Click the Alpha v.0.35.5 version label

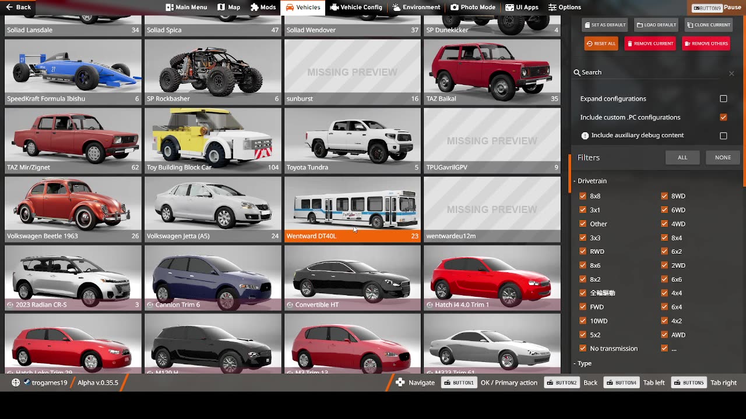(98, 382)
